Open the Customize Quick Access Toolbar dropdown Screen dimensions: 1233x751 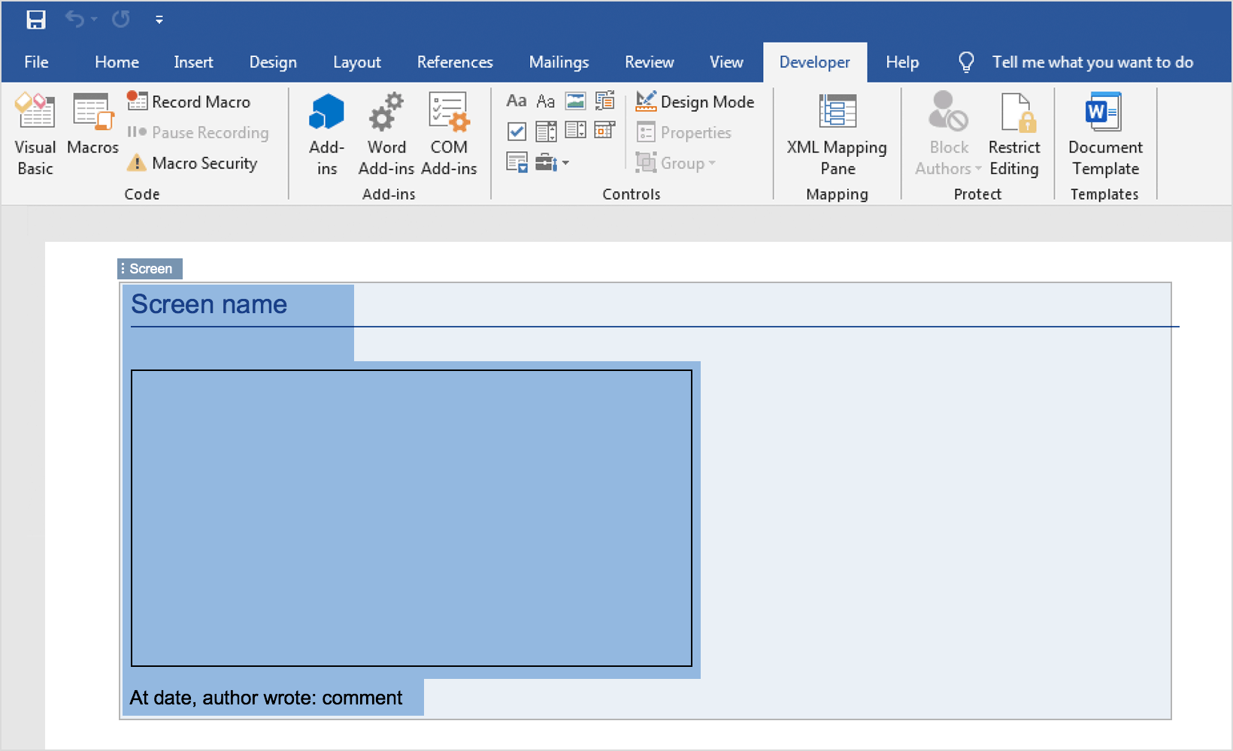click(159, 20)
